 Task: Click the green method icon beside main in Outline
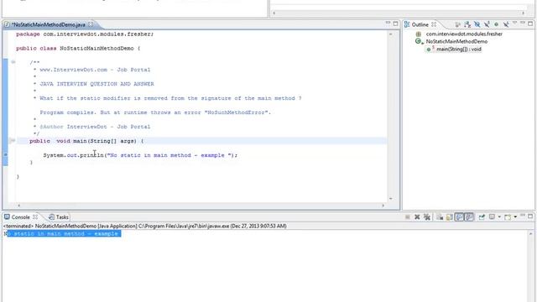[x=429, y=49]
